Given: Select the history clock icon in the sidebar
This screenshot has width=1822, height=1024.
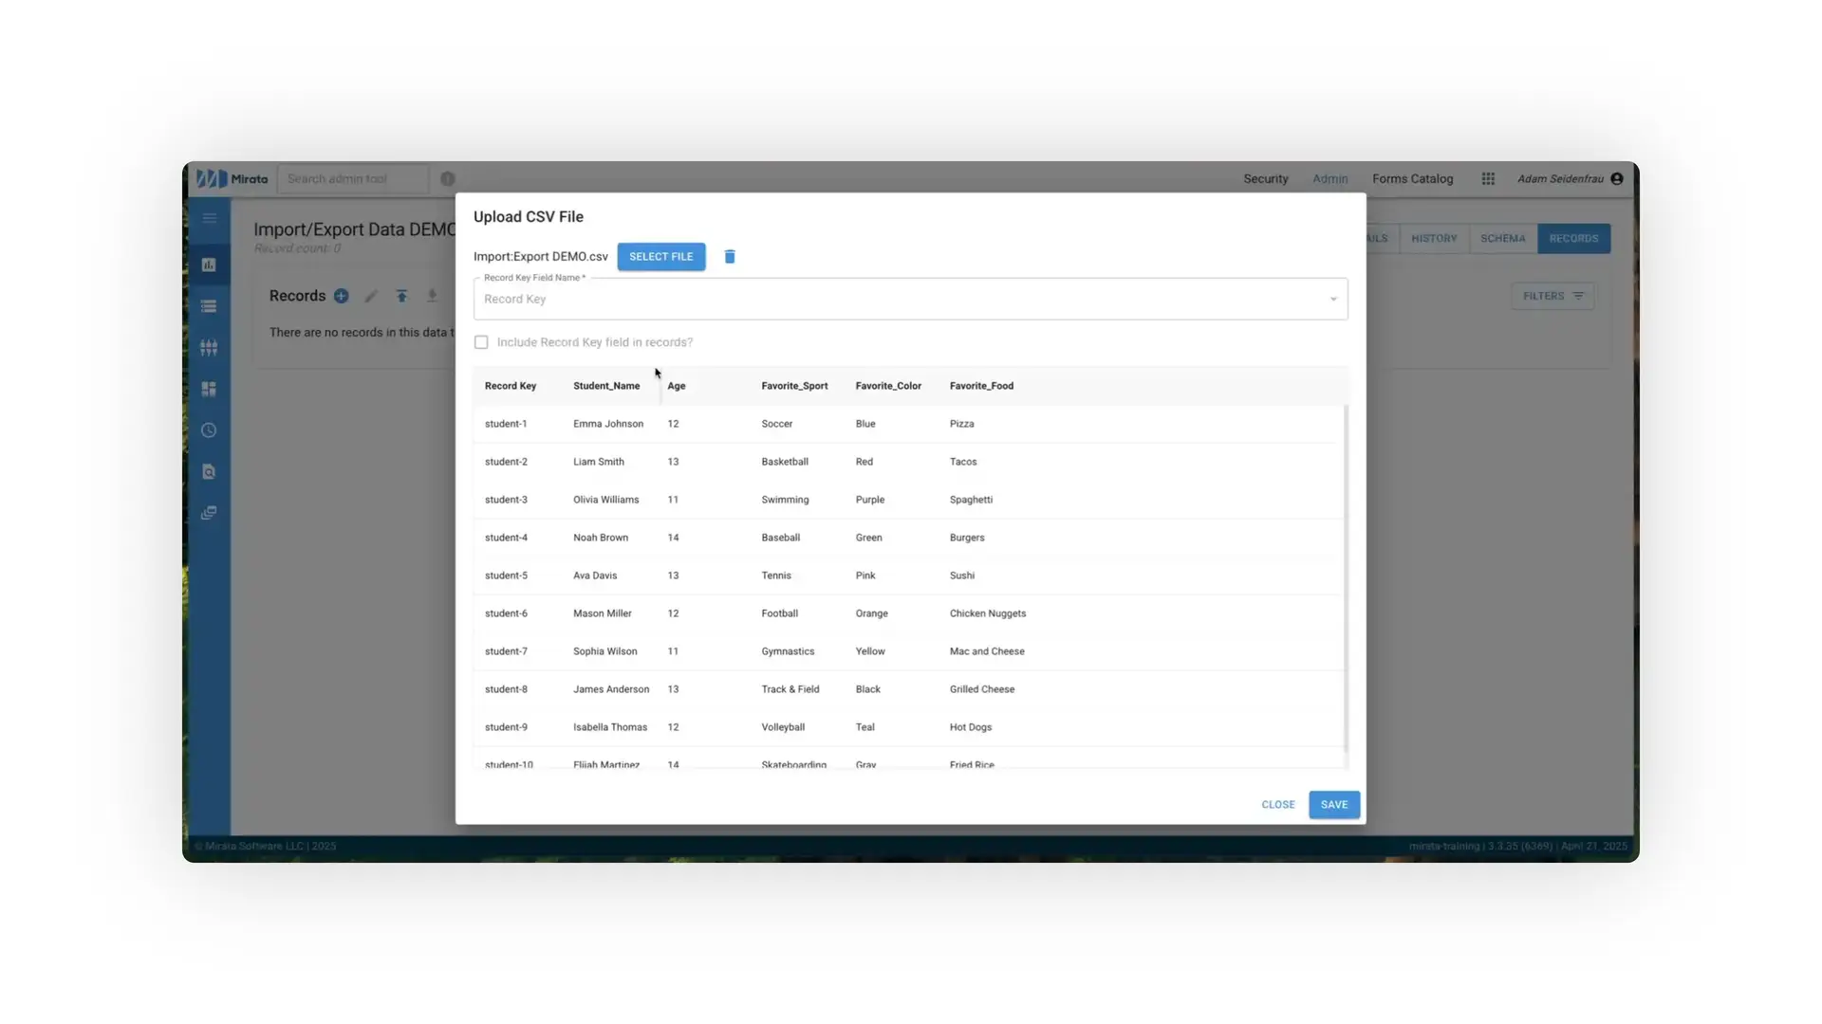Looking at the screenshot, I should (209, 430).
